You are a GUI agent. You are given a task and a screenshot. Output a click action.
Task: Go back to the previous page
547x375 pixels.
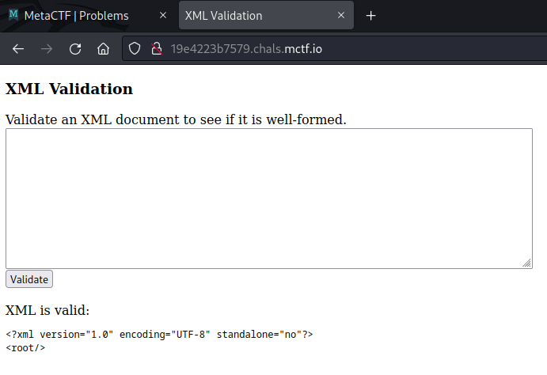coord(18,49)
